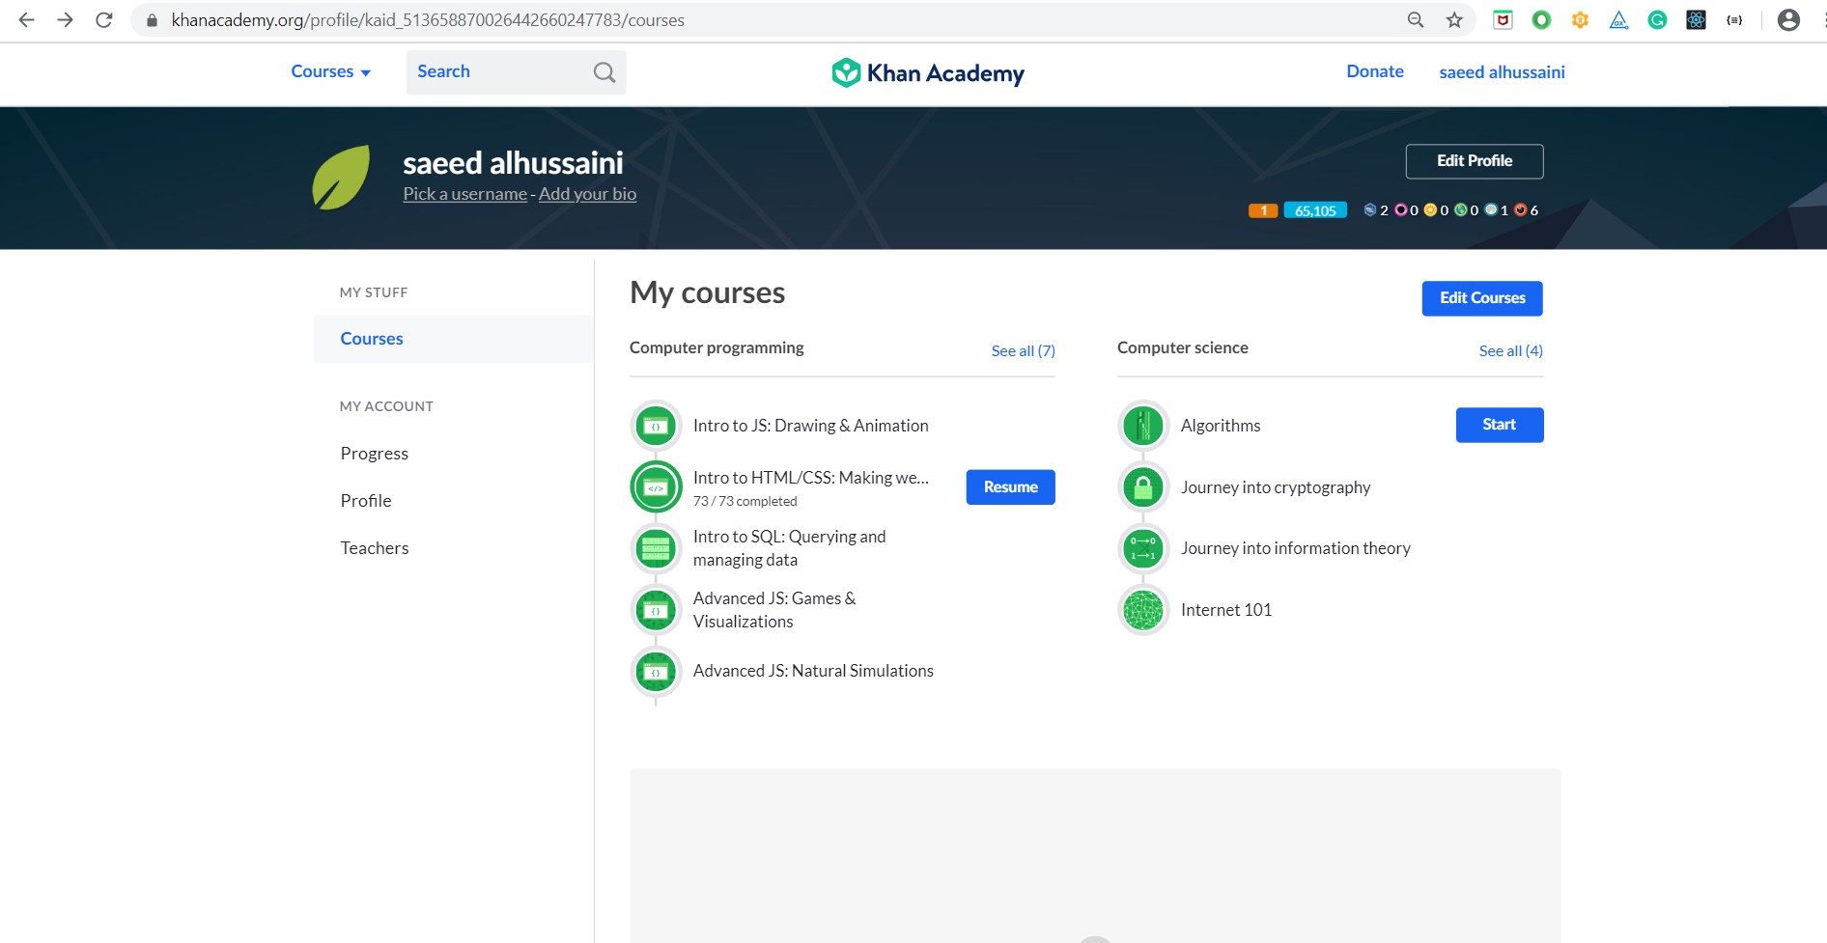Open Advanced JS: Natural Simulations title
This screenshot has height=943, width=1827.
coord(813,671)
